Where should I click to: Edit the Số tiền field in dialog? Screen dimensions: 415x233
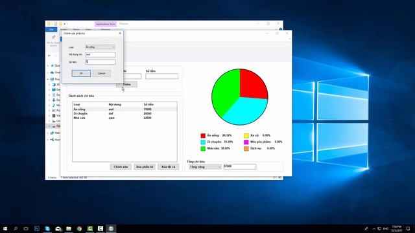click(100, 62)
